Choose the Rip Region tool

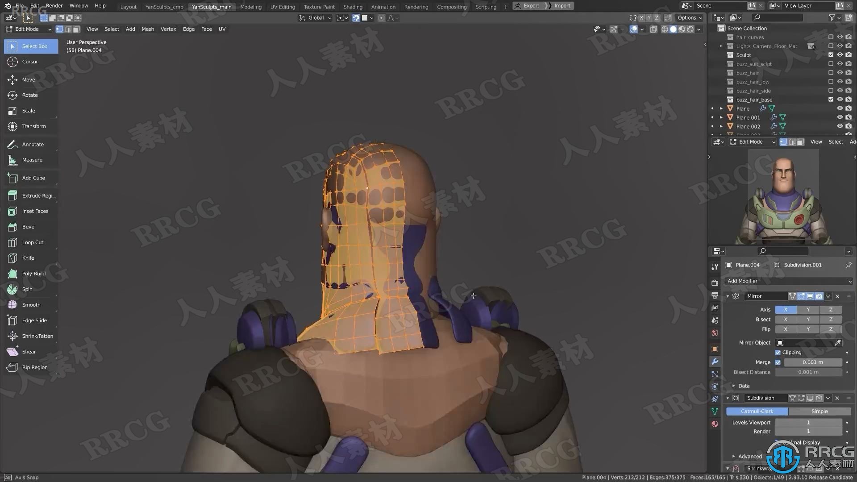(x=31, y=367)
